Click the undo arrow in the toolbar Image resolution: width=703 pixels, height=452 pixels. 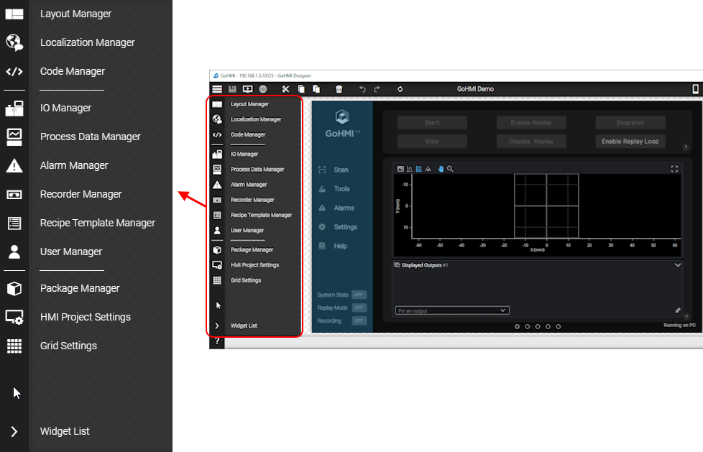(x=362, y=89)
